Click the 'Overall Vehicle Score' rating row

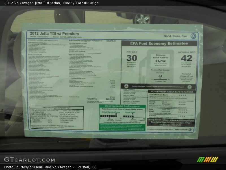(168, 95)
